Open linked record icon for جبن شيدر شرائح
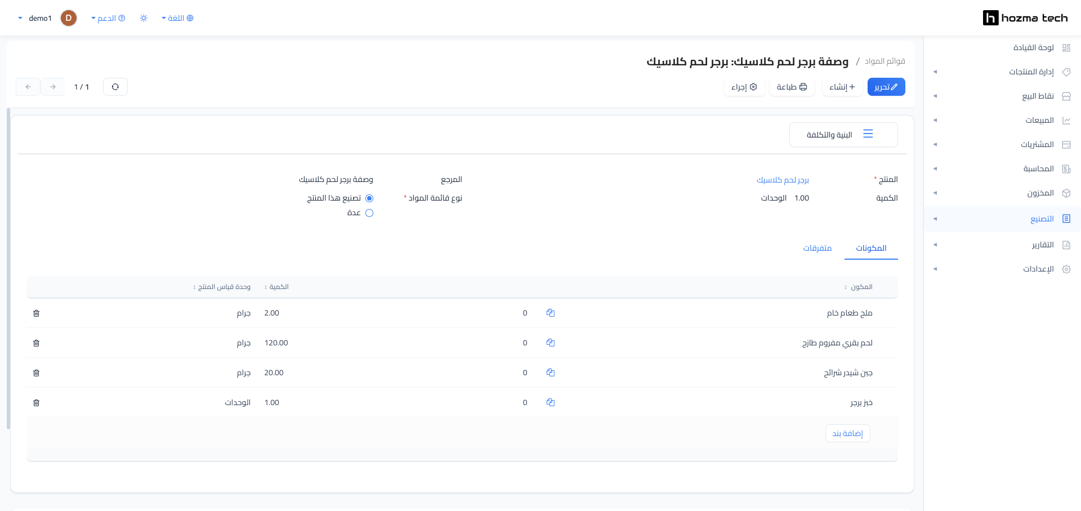The image size is (1081, 511). point(551,372)
